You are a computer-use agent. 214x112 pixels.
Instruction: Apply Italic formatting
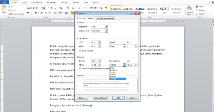(x=32, y=13)
